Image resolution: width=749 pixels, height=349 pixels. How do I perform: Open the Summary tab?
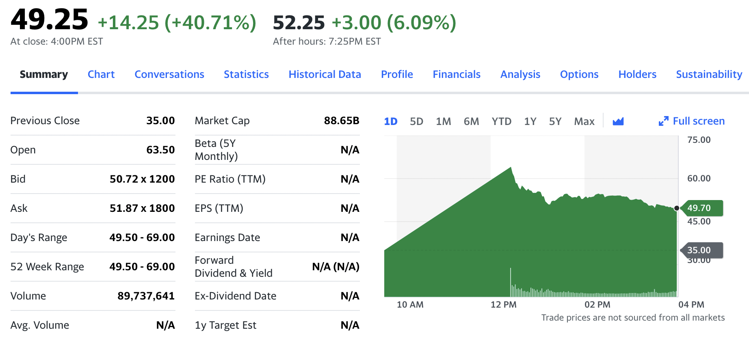pyautogui.click(x=44, y=74)
